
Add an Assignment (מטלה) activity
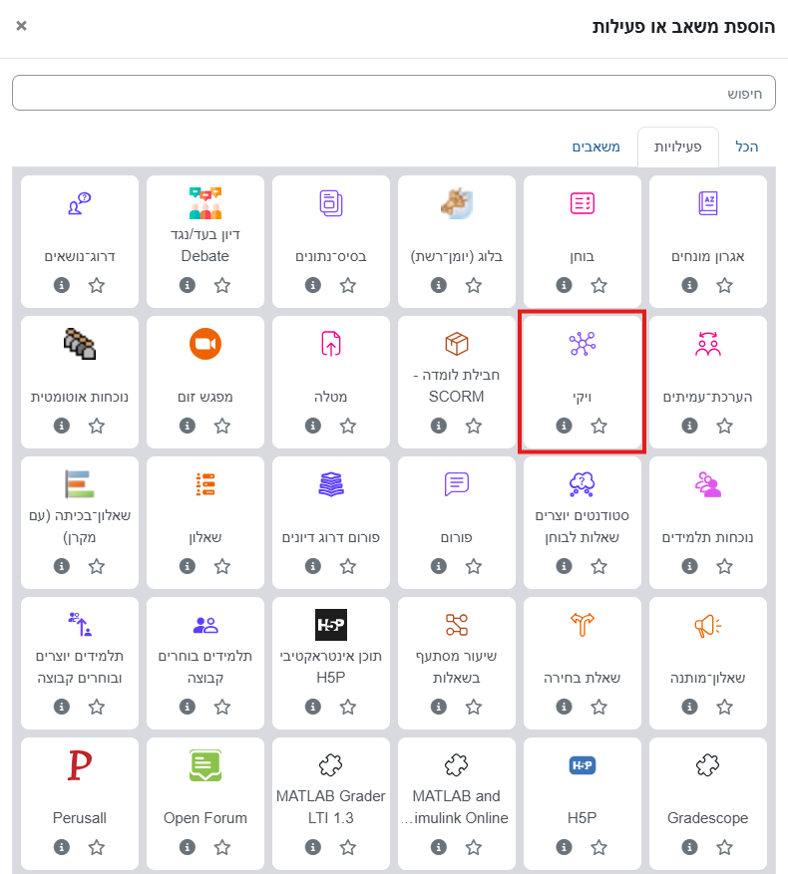[331, 344]
